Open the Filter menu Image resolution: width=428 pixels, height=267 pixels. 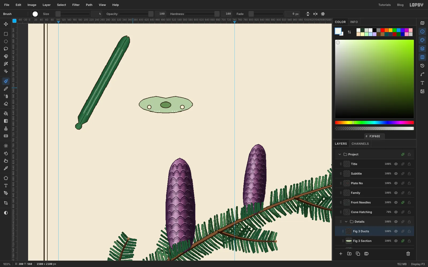pyautogui.click(x=76, y=5)
